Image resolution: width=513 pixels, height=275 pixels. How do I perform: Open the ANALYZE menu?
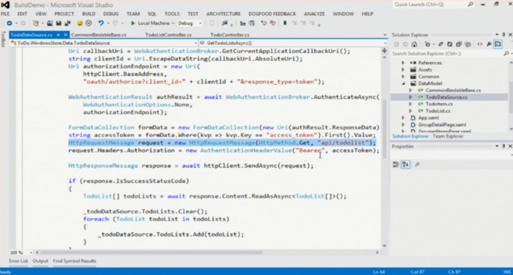pos(315,14)
